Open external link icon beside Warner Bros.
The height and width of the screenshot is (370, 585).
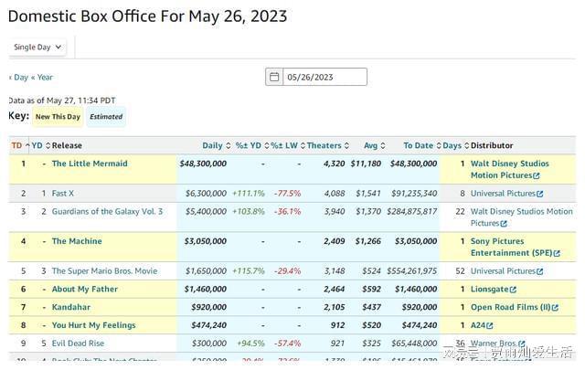[x=522, y=344]
